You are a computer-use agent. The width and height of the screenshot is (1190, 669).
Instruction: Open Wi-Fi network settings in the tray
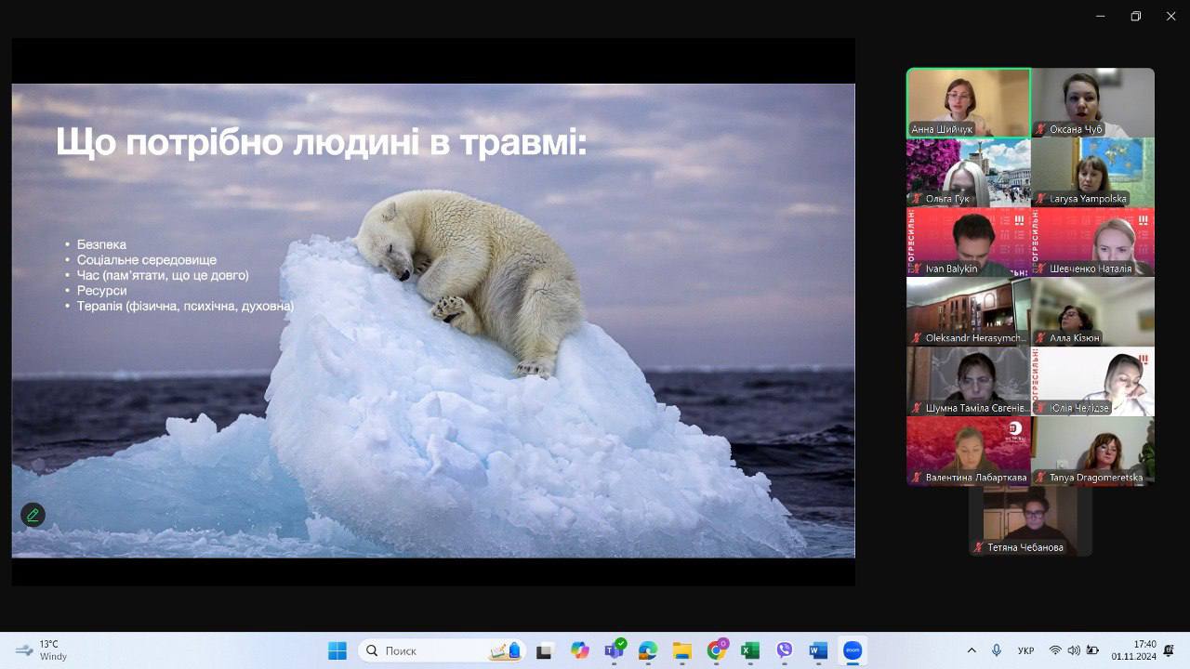[x=1055, y=650]
